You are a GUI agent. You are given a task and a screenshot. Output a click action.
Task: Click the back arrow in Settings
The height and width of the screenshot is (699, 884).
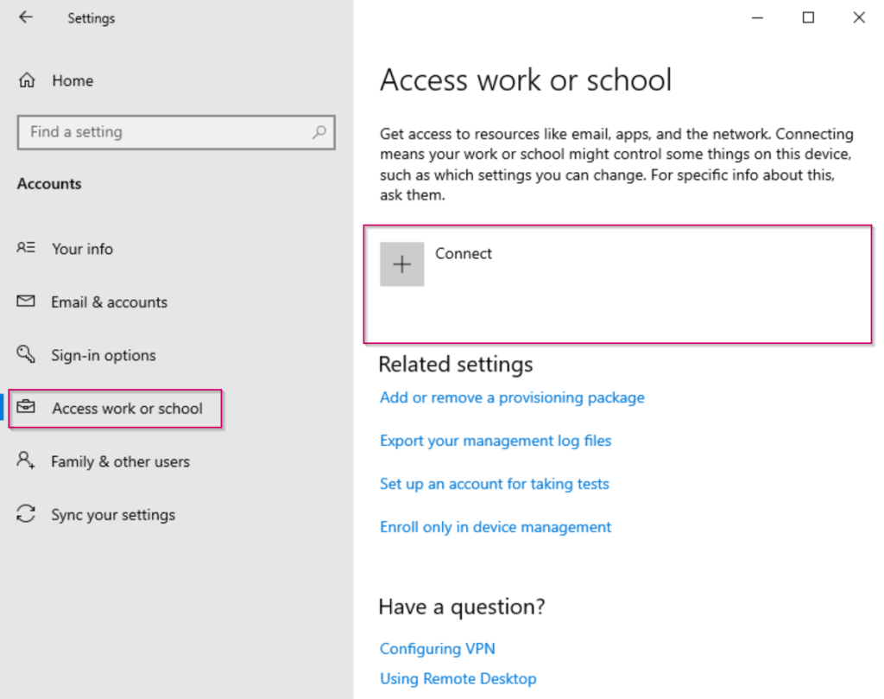(x=26, y=17)
